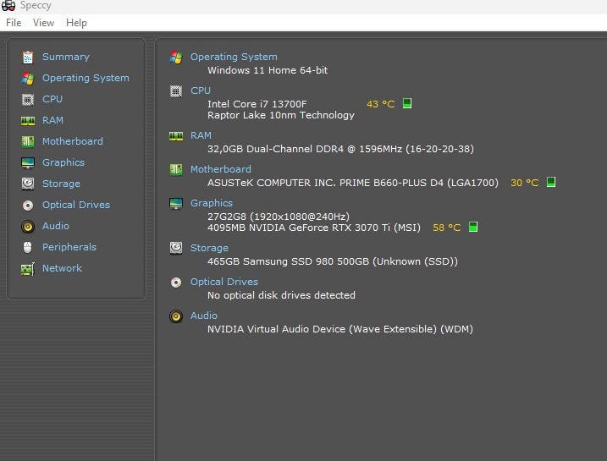Open the View menu
This screenshot has height=461, width=607.
[43, 23]
